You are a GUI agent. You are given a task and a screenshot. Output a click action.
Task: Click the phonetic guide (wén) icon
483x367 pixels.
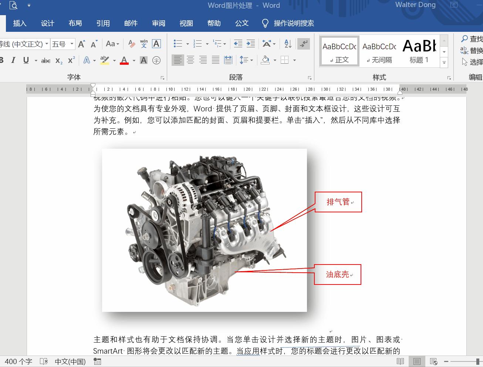(x=144, y=44)
